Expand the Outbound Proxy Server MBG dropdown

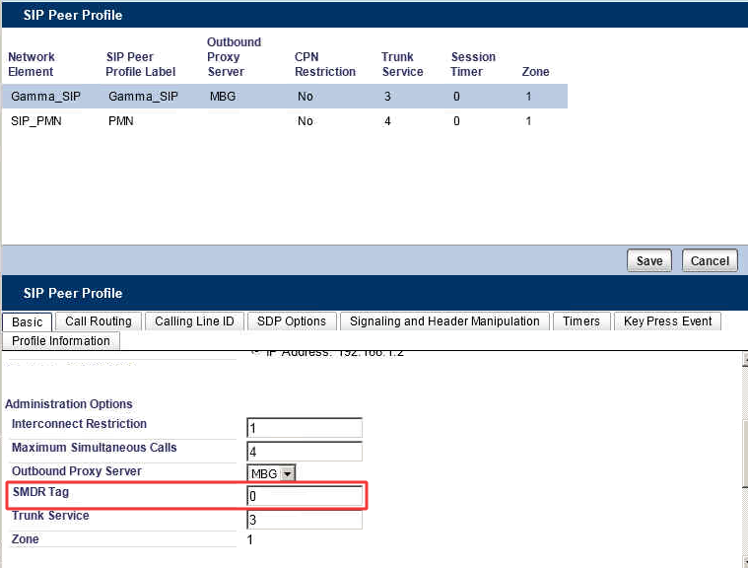[288, 474]
